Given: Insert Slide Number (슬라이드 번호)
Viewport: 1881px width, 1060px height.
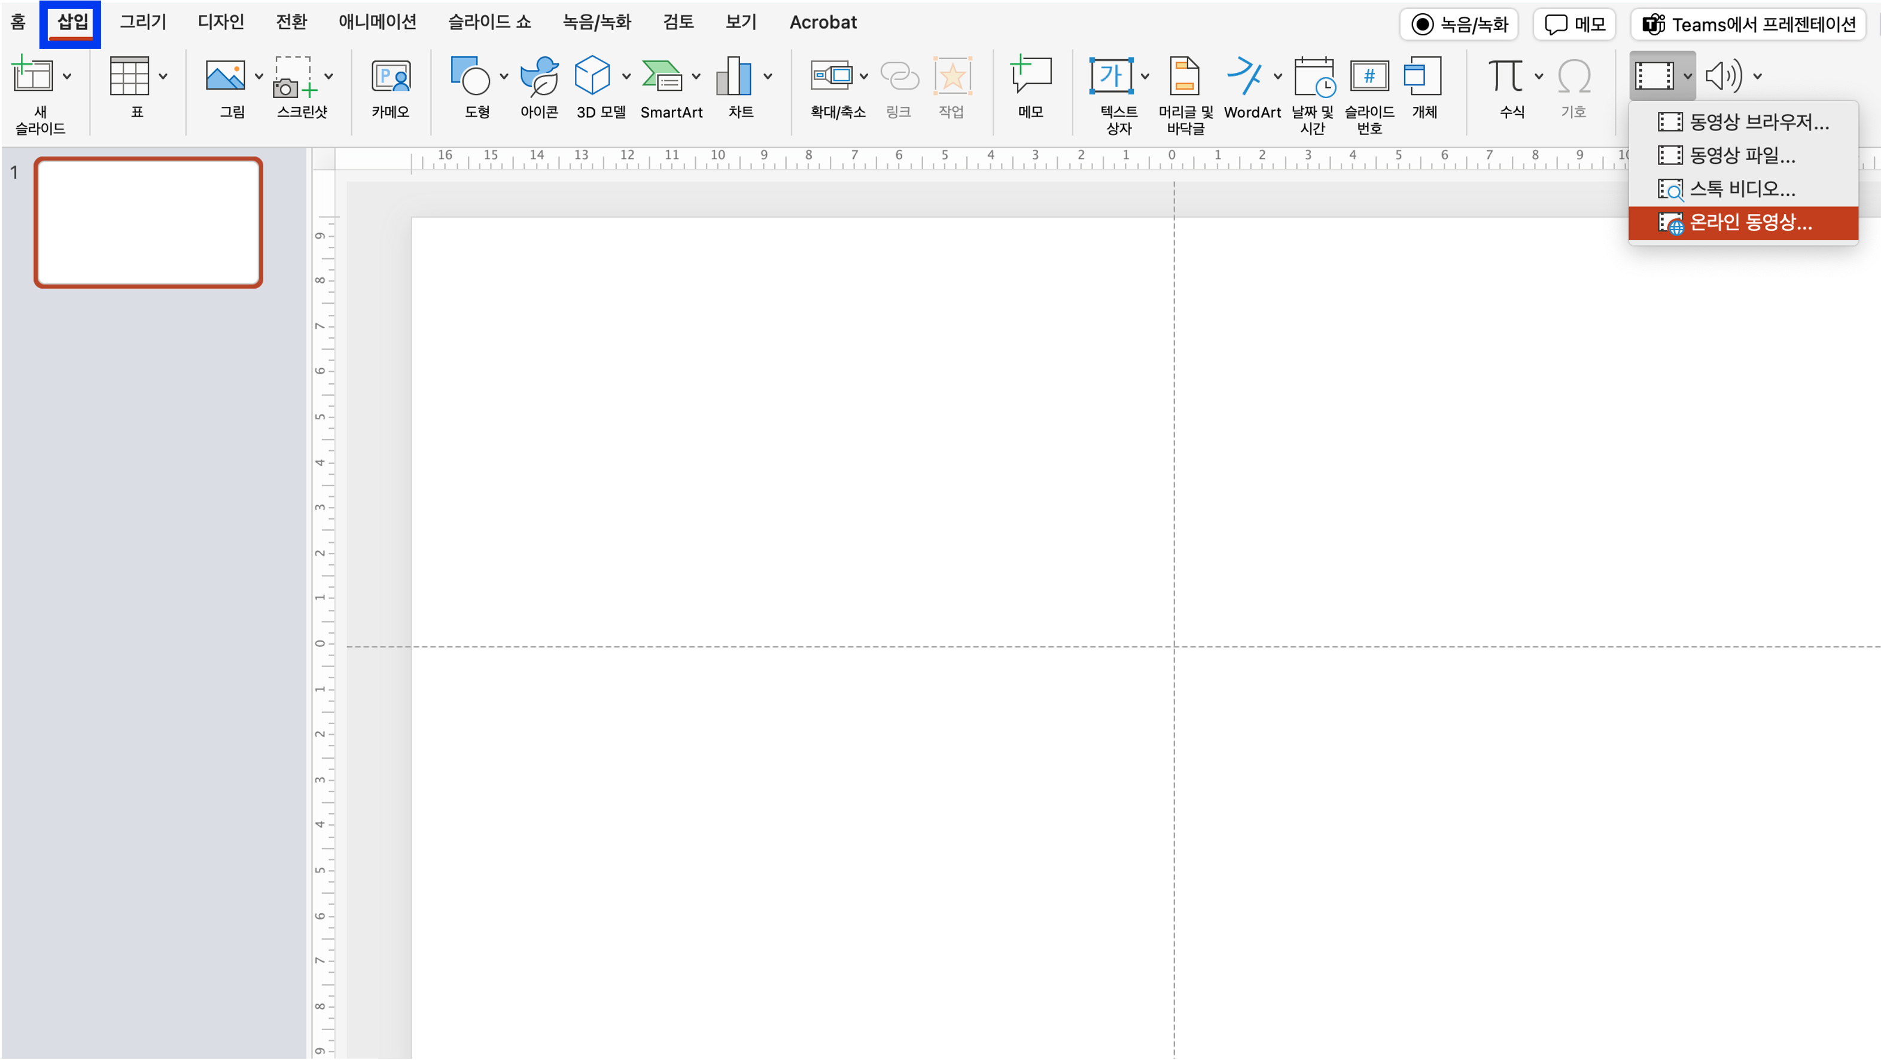Looking at the screenshot, I should (1369, 75).
